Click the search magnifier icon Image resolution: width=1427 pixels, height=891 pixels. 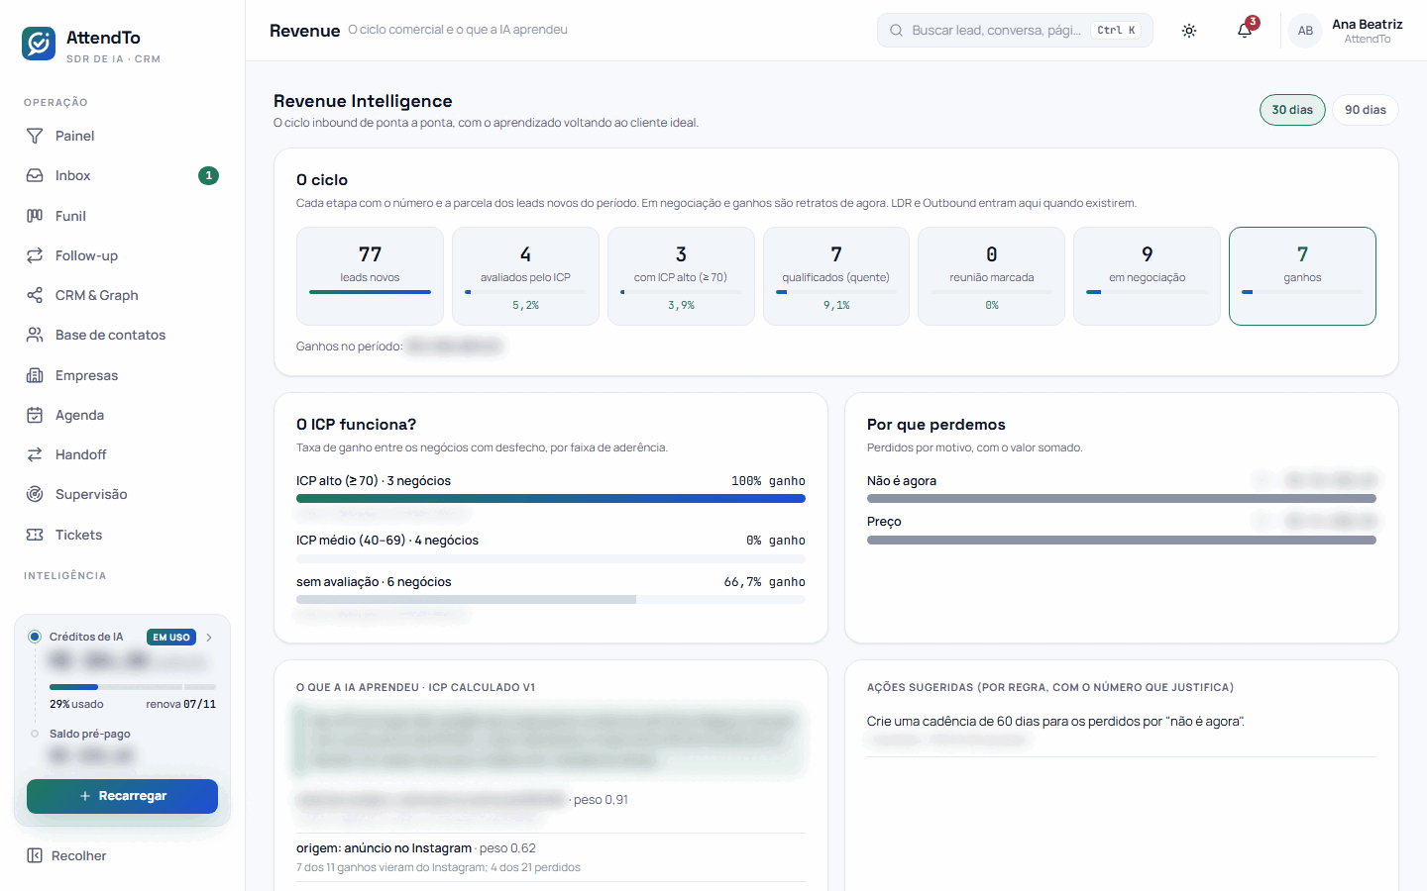tap(896, 31)
